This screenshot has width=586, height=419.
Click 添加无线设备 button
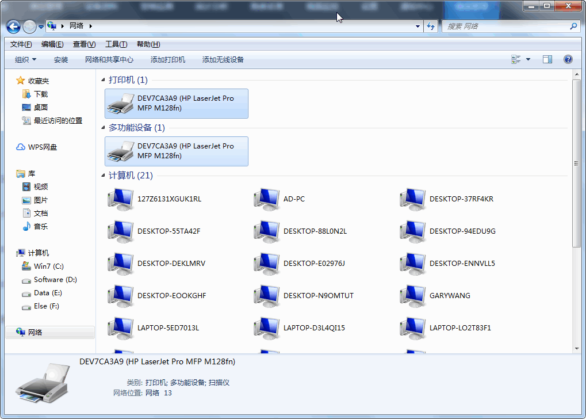coord(223,59)
